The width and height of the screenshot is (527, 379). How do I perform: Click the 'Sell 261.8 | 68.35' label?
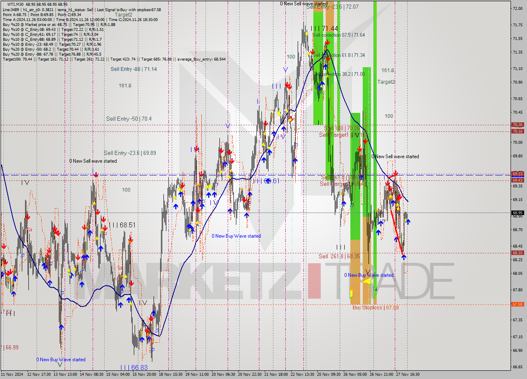click(x=339, y=256)
